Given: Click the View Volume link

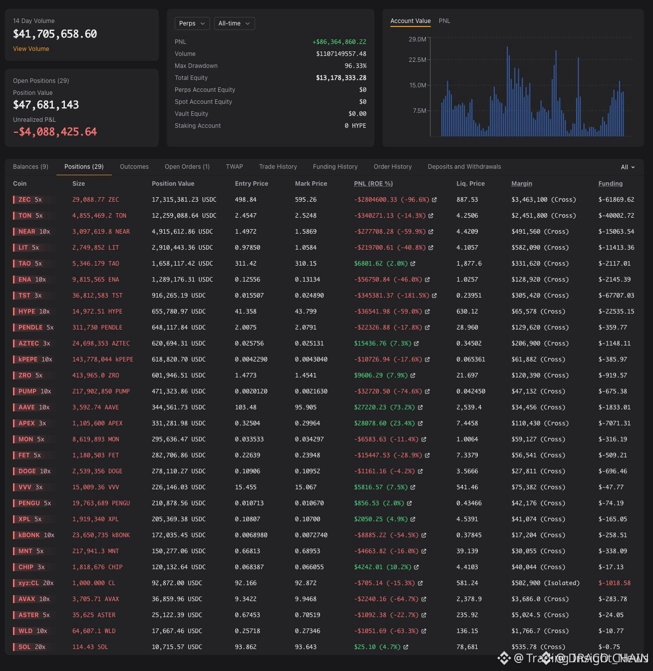Looking at the screenshot, I should coord(31,49).
